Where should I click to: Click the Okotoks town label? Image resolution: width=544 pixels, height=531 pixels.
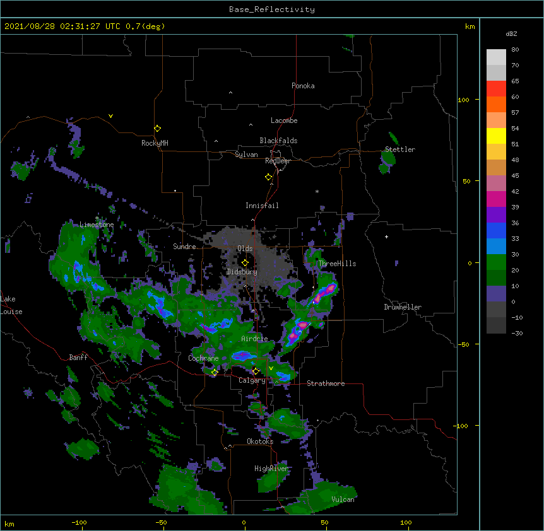(x=260, y=441)
